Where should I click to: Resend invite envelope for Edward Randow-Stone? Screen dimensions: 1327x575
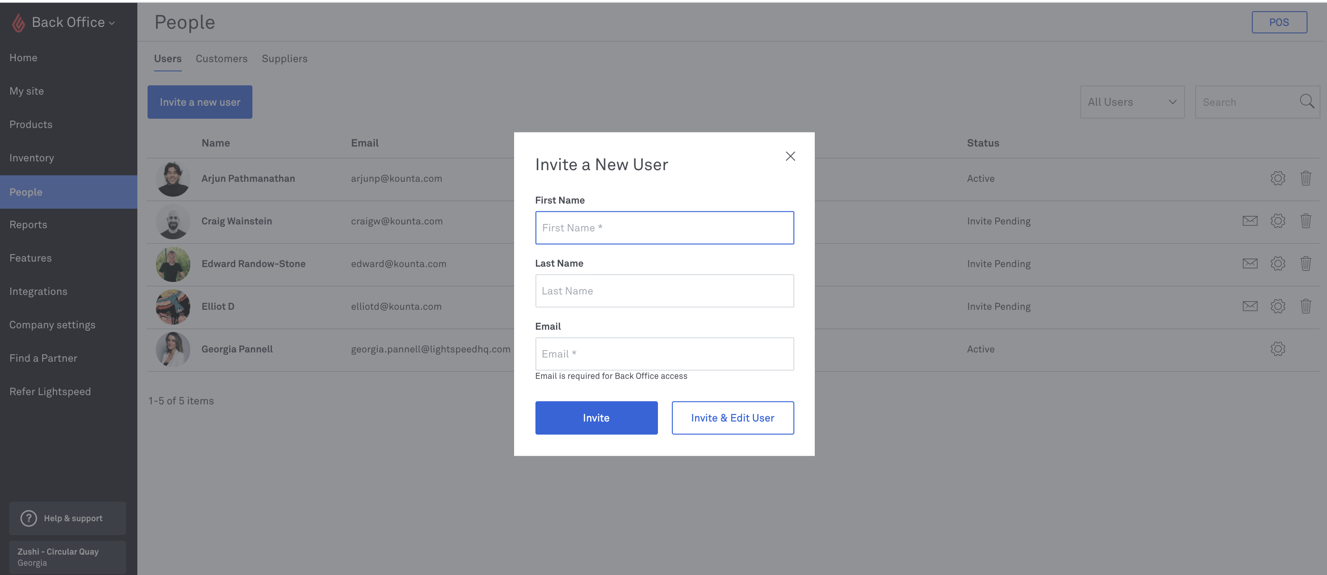1250,264
